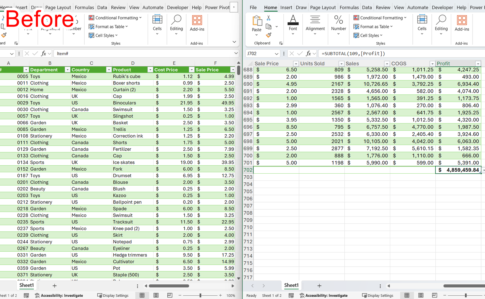
Task: Open Formulas tab in right window
Action: 349,7
